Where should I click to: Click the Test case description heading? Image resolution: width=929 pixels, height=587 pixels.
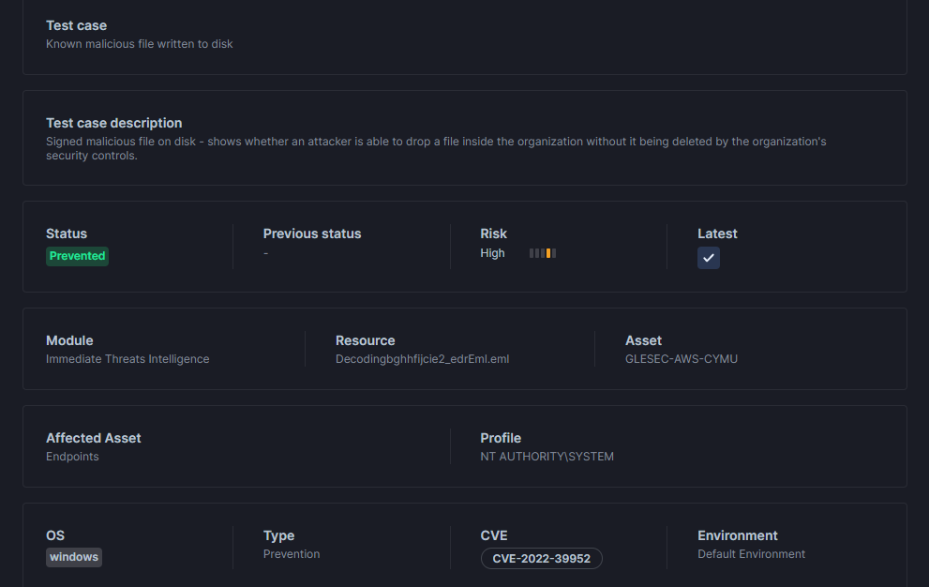pyautogui.click(x=114, y=123)
